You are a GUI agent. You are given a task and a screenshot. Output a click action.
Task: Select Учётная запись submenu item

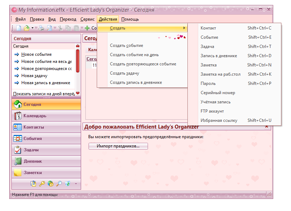click(x=234, y=102)
